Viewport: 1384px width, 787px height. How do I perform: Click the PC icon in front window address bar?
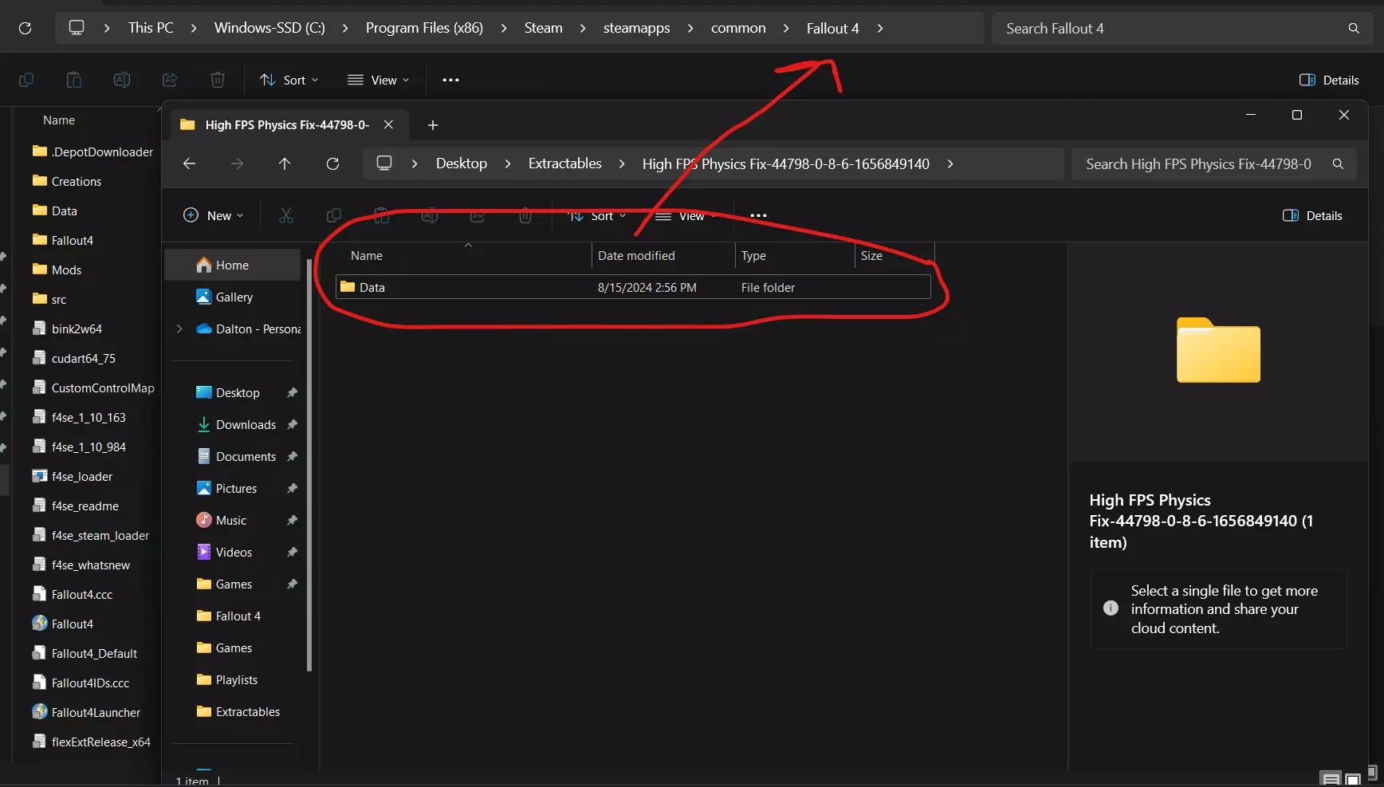click(384, 163)
